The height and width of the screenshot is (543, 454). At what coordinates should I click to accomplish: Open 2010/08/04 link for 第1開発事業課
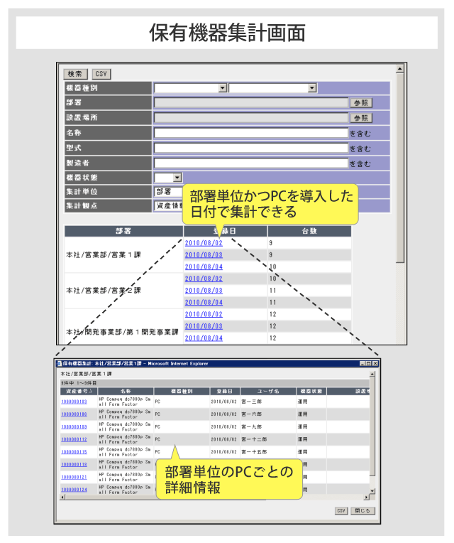pos(204,338)
